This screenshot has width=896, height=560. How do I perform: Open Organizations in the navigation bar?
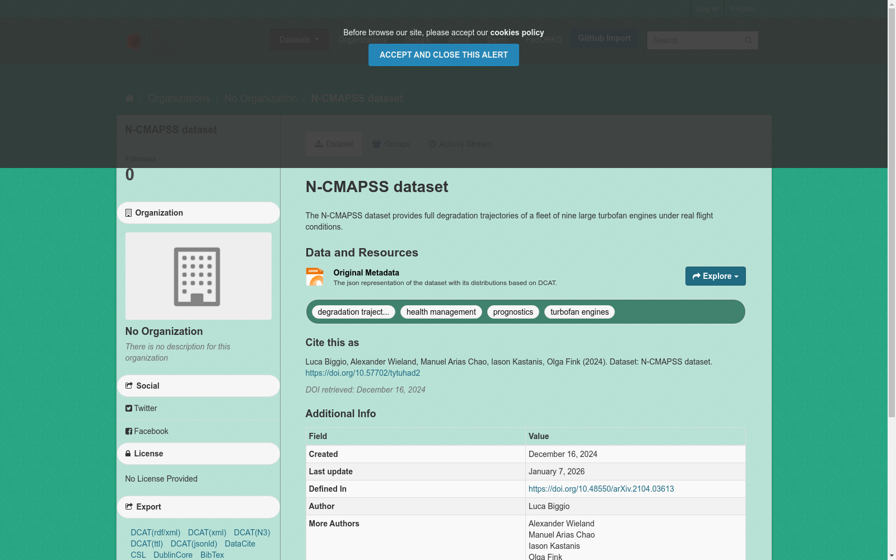tap(362, 40)
